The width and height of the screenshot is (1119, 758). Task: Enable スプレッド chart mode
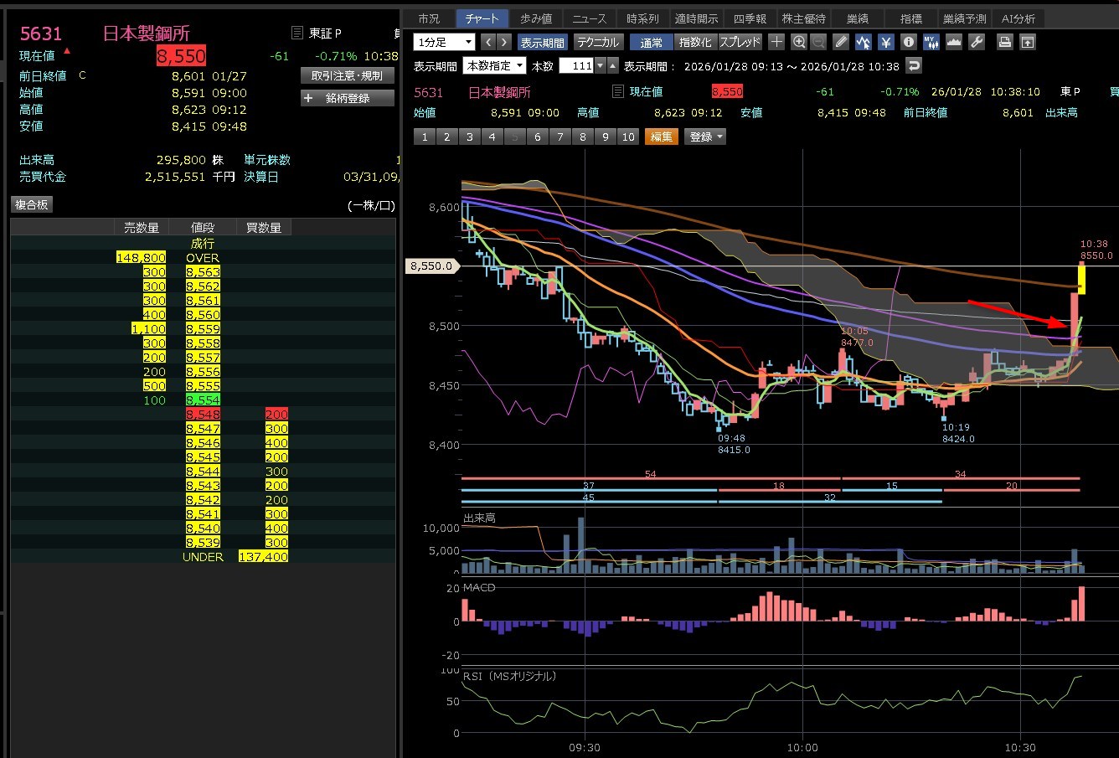coord(740,42)
